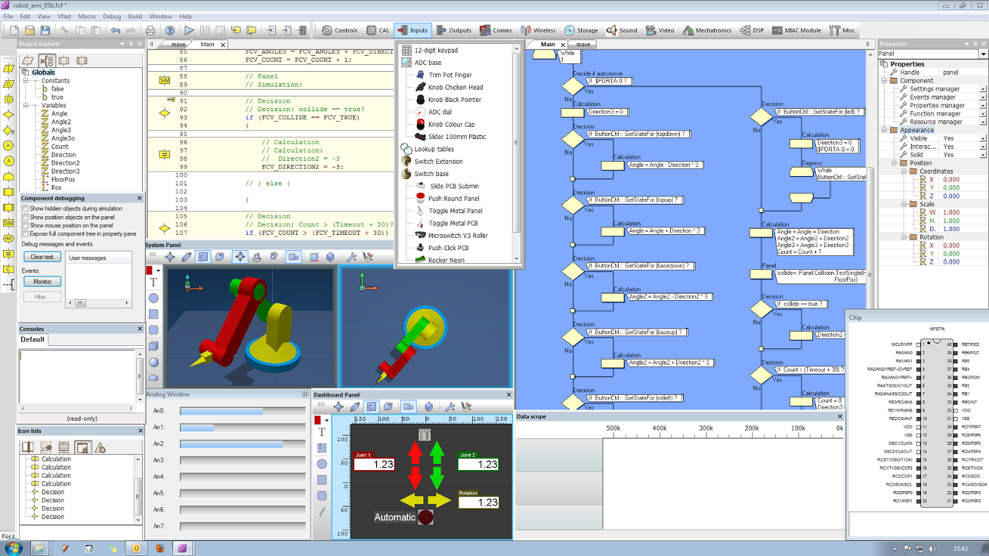Click the Monitor events button
This screenshot has width=989, height=556.
42,282
